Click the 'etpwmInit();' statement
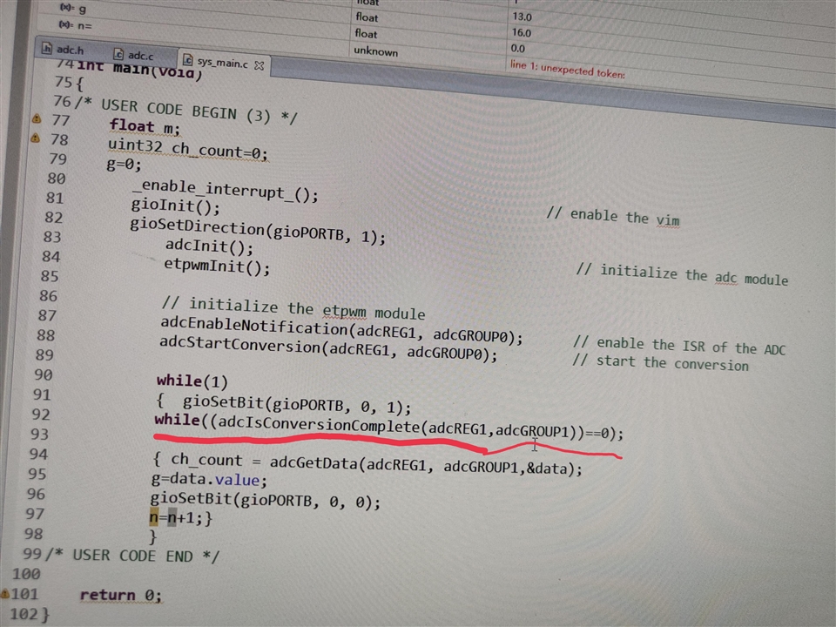 point(217,266)
